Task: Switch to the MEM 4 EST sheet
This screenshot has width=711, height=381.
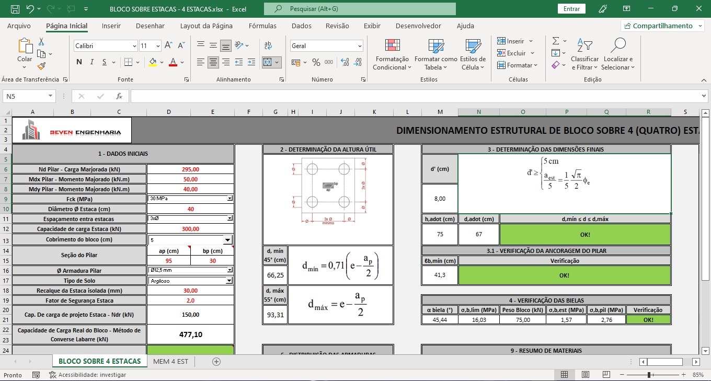Action: pyautogui.click(x=170, y=361)
